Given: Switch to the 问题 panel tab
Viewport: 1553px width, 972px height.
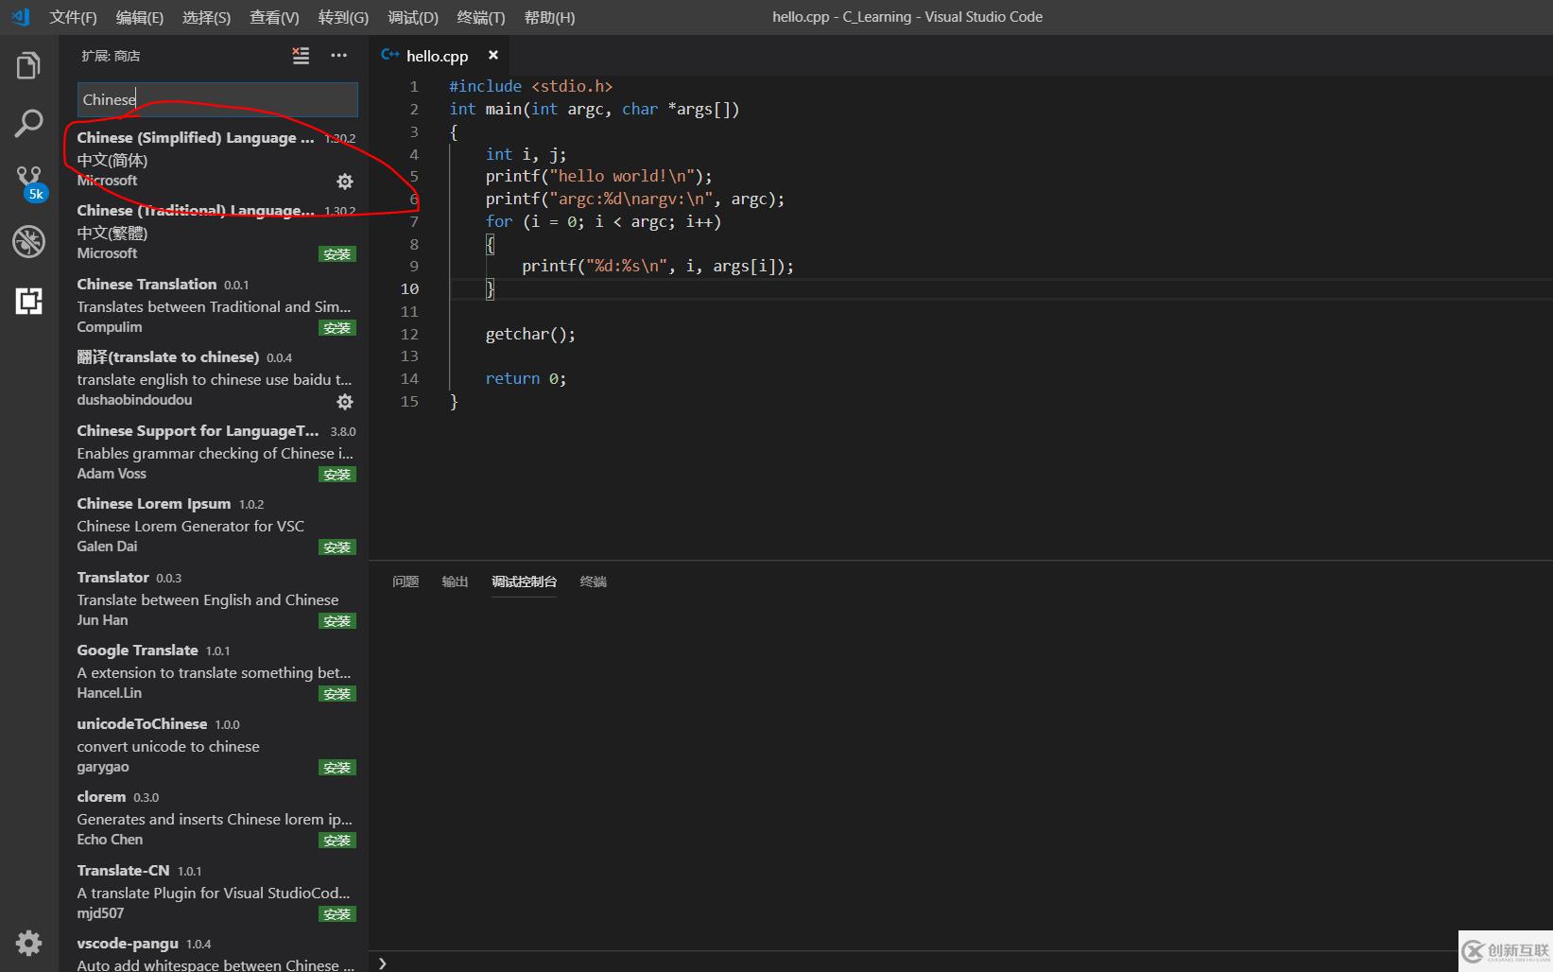Looking at the screenshot, I should (x=406, y=581).
